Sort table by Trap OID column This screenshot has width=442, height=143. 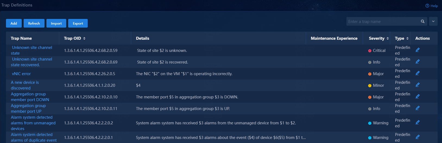click(84, 38)
